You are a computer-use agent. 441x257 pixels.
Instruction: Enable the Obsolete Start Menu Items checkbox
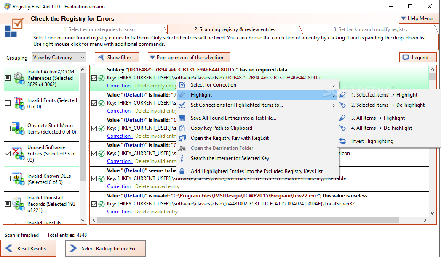click(x=8, y=128)
